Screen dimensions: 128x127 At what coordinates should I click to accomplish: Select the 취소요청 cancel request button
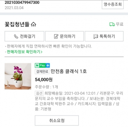57,121
